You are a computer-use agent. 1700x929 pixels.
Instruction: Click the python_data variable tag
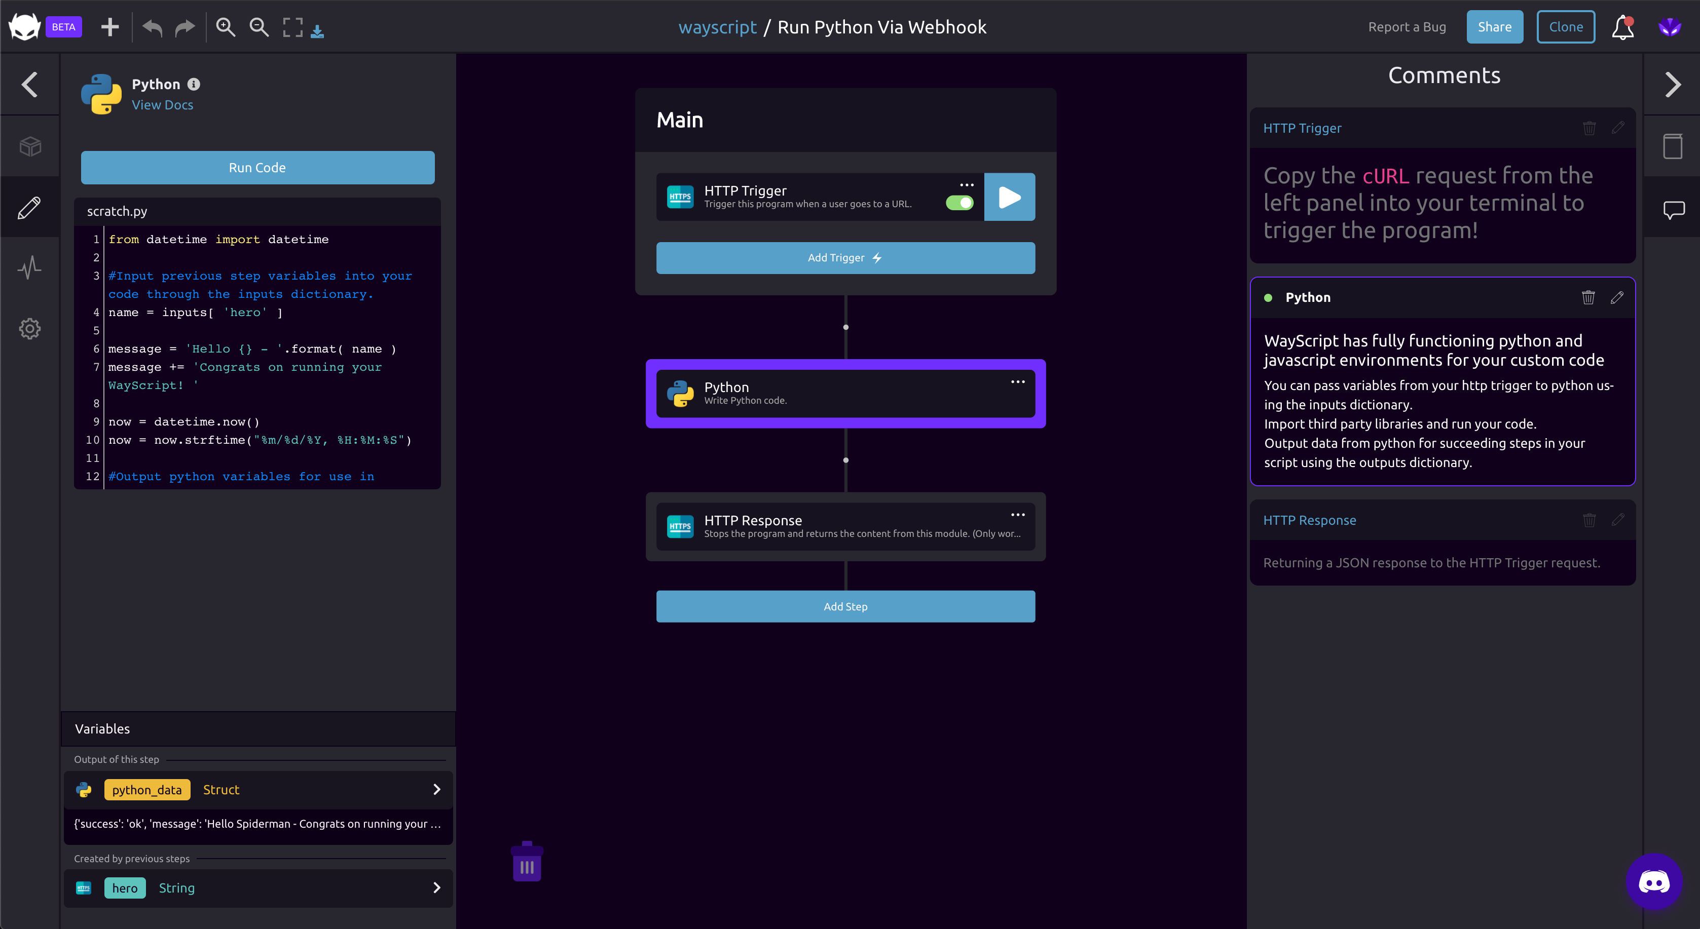(x=147, y=789)
